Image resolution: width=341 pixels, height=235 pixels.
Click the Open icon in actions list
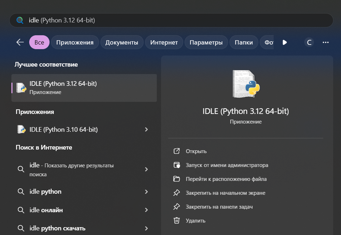176,151
